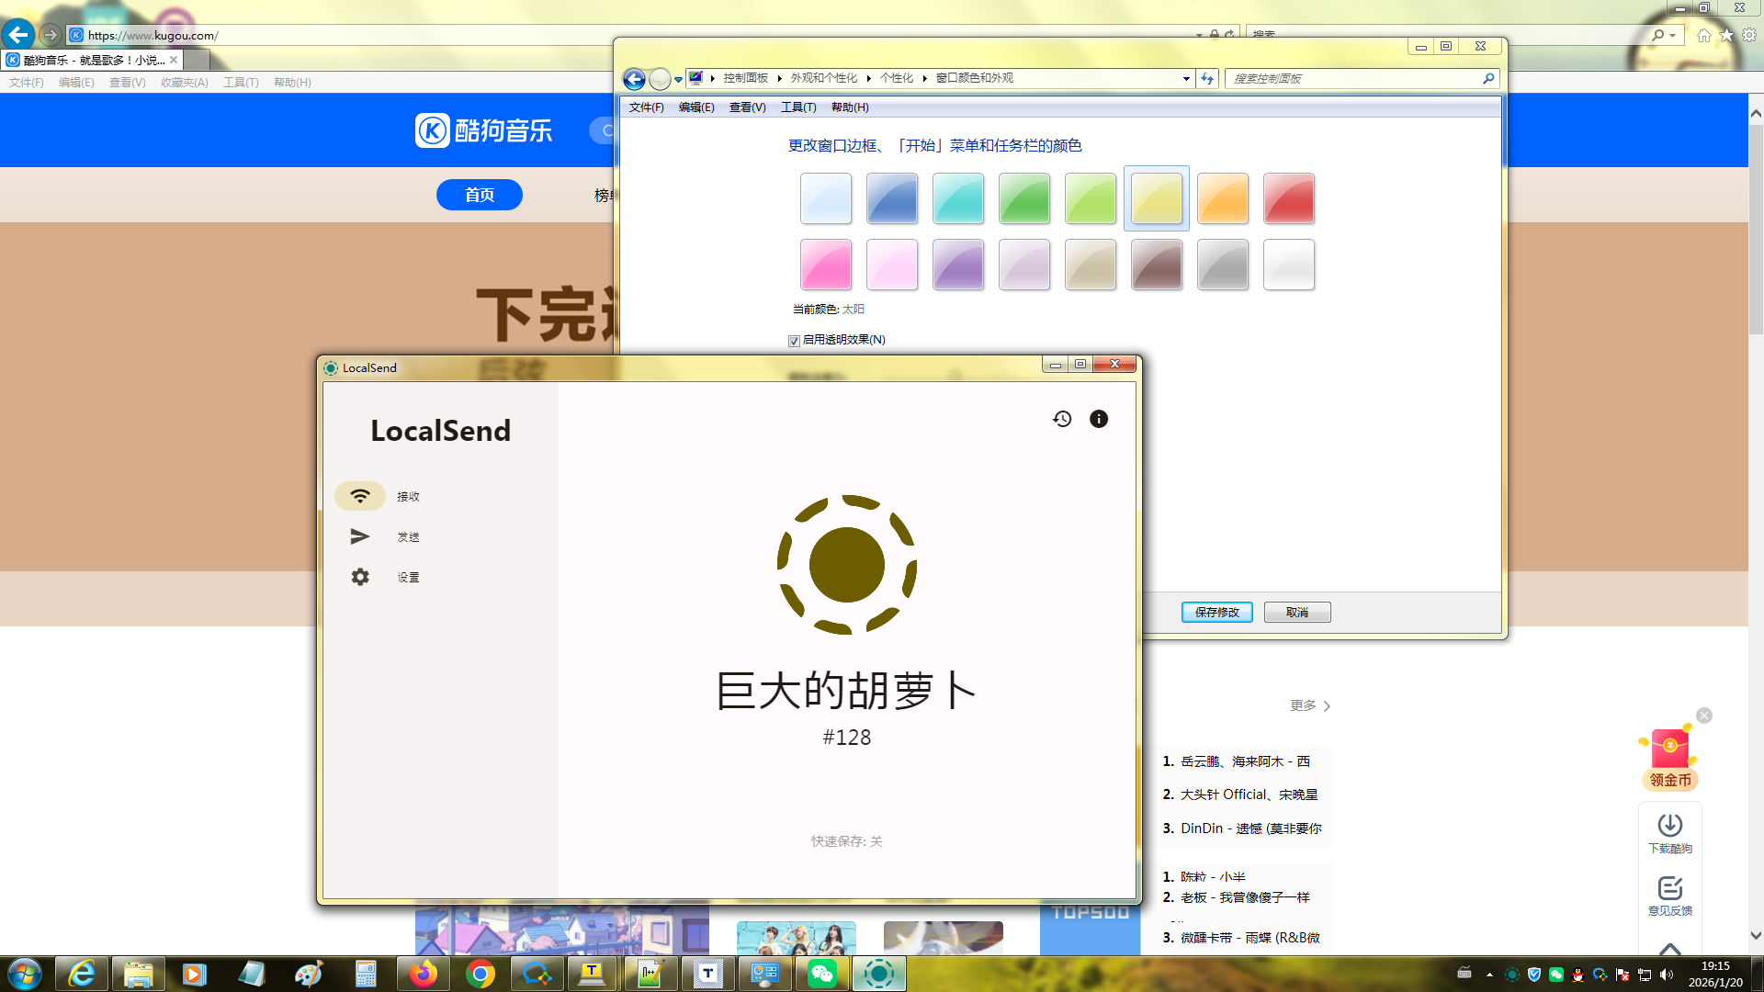Image resolution: width=1764 pixels, height=992 pixels.
Task: Open LocalSend settings gear icon
Action: (x=360, y=577)
